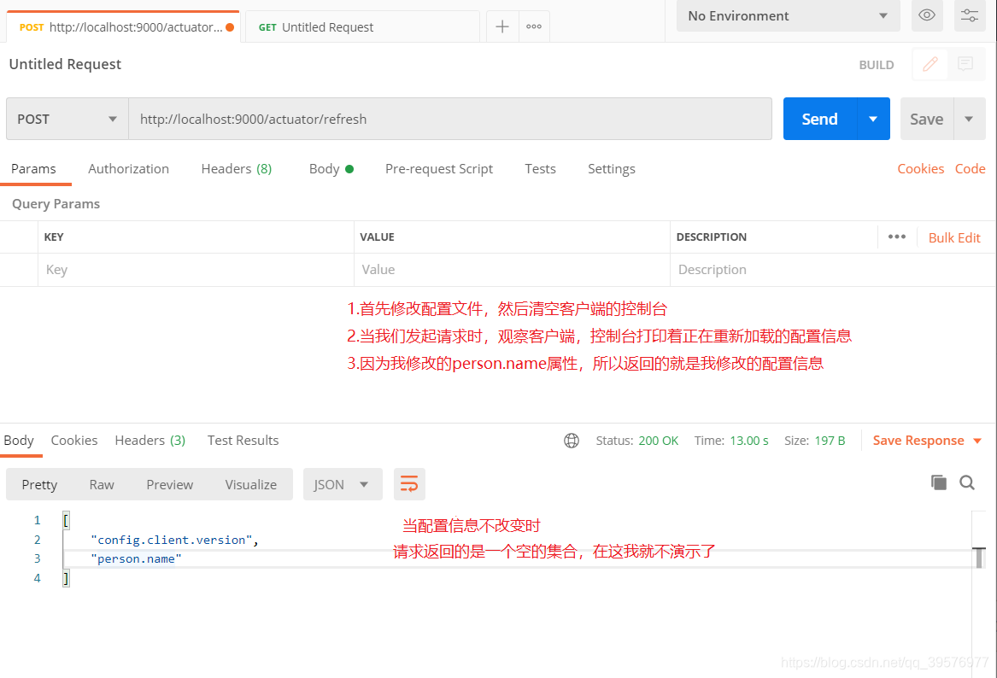Click the environment quick look eye icon
The image size is (997, 678).
tap(926, 15)
